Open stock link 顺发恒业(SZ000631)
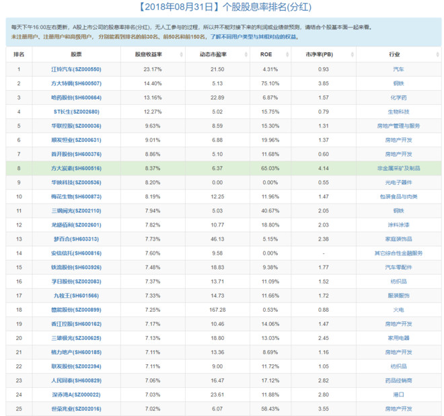The height and width of the screenshot is (416, 444). click(76, 140)
